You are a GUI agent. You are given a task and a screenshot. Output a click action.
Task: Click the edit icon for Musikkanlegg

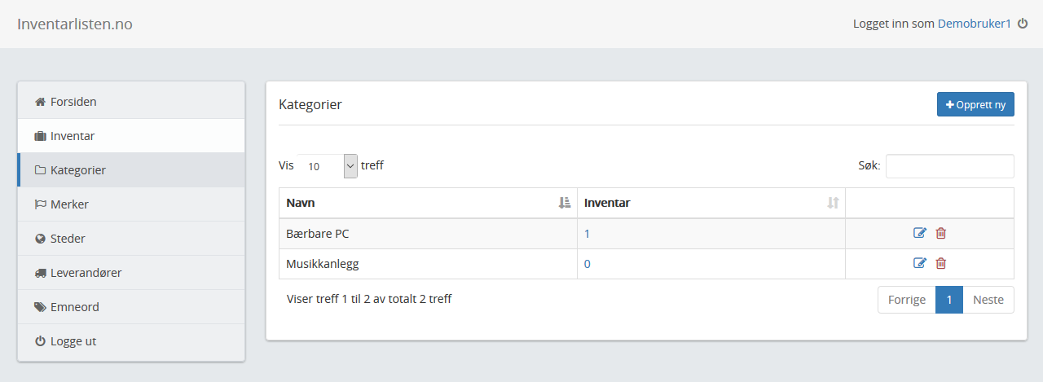(920, 263)
